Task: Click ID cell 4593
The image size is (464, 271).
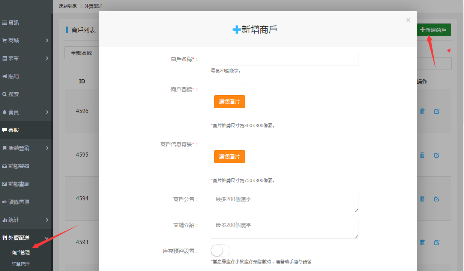Action: coord(82,242)
